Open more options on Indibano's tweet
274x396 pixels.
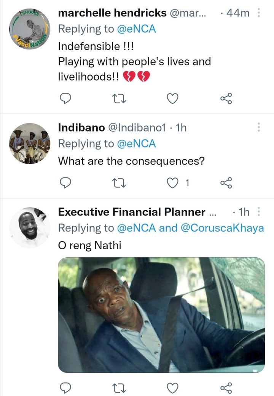258,127
